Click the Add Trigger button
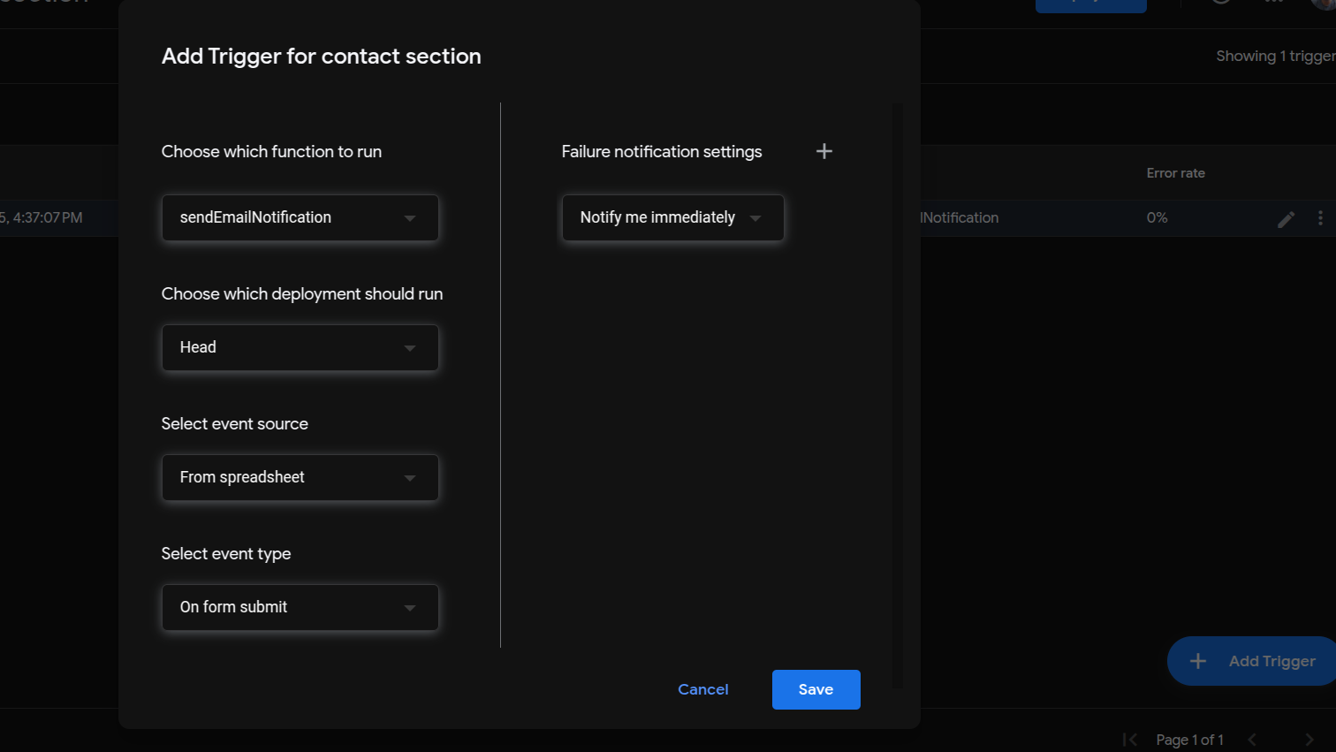 click(x=1255, y=661)
